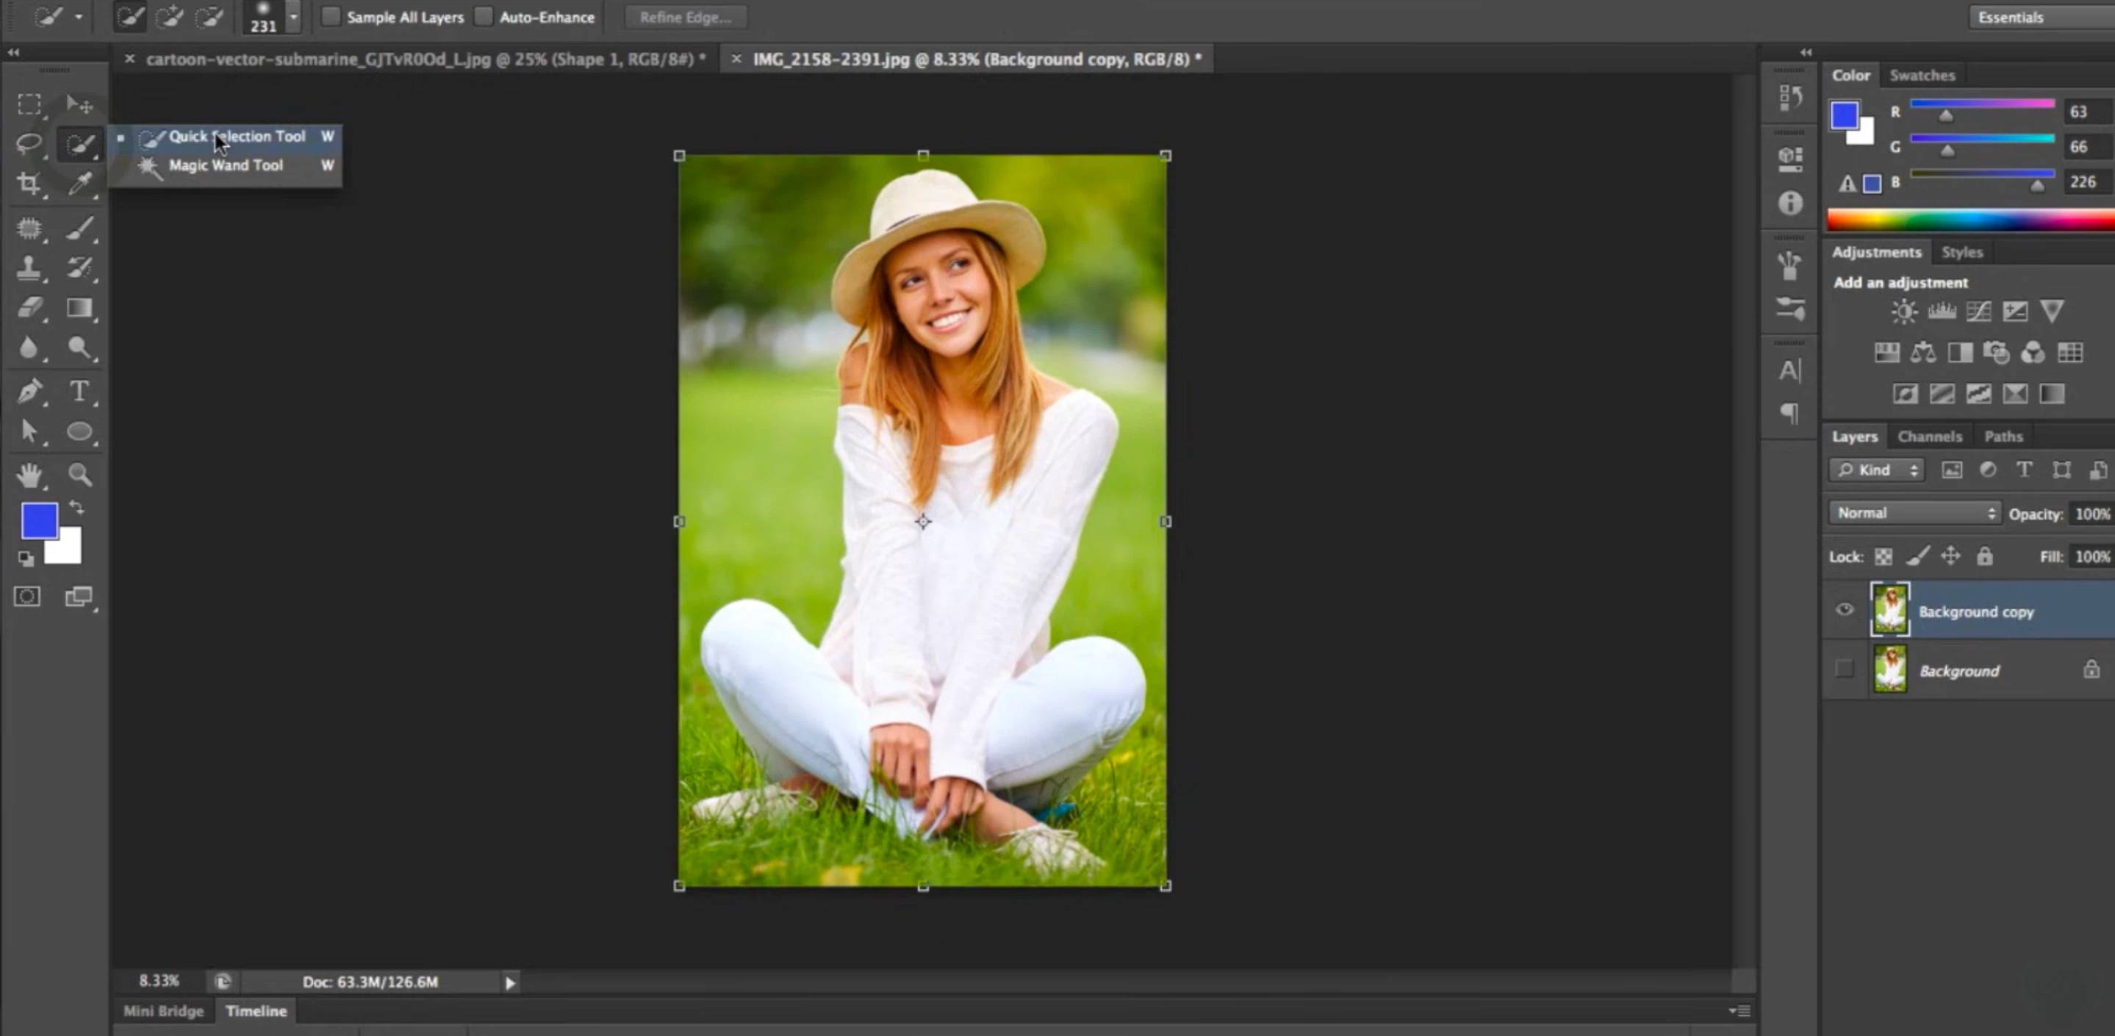
Task: Add a Curves adjustment
Action: 1979,312
